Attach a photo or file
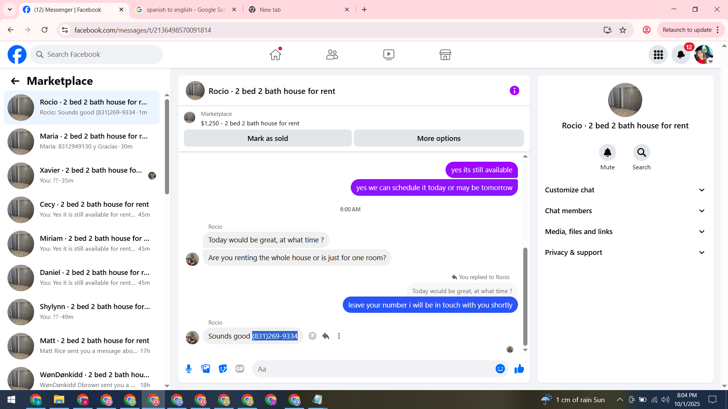Screen dimensions: 728x409 206,369
